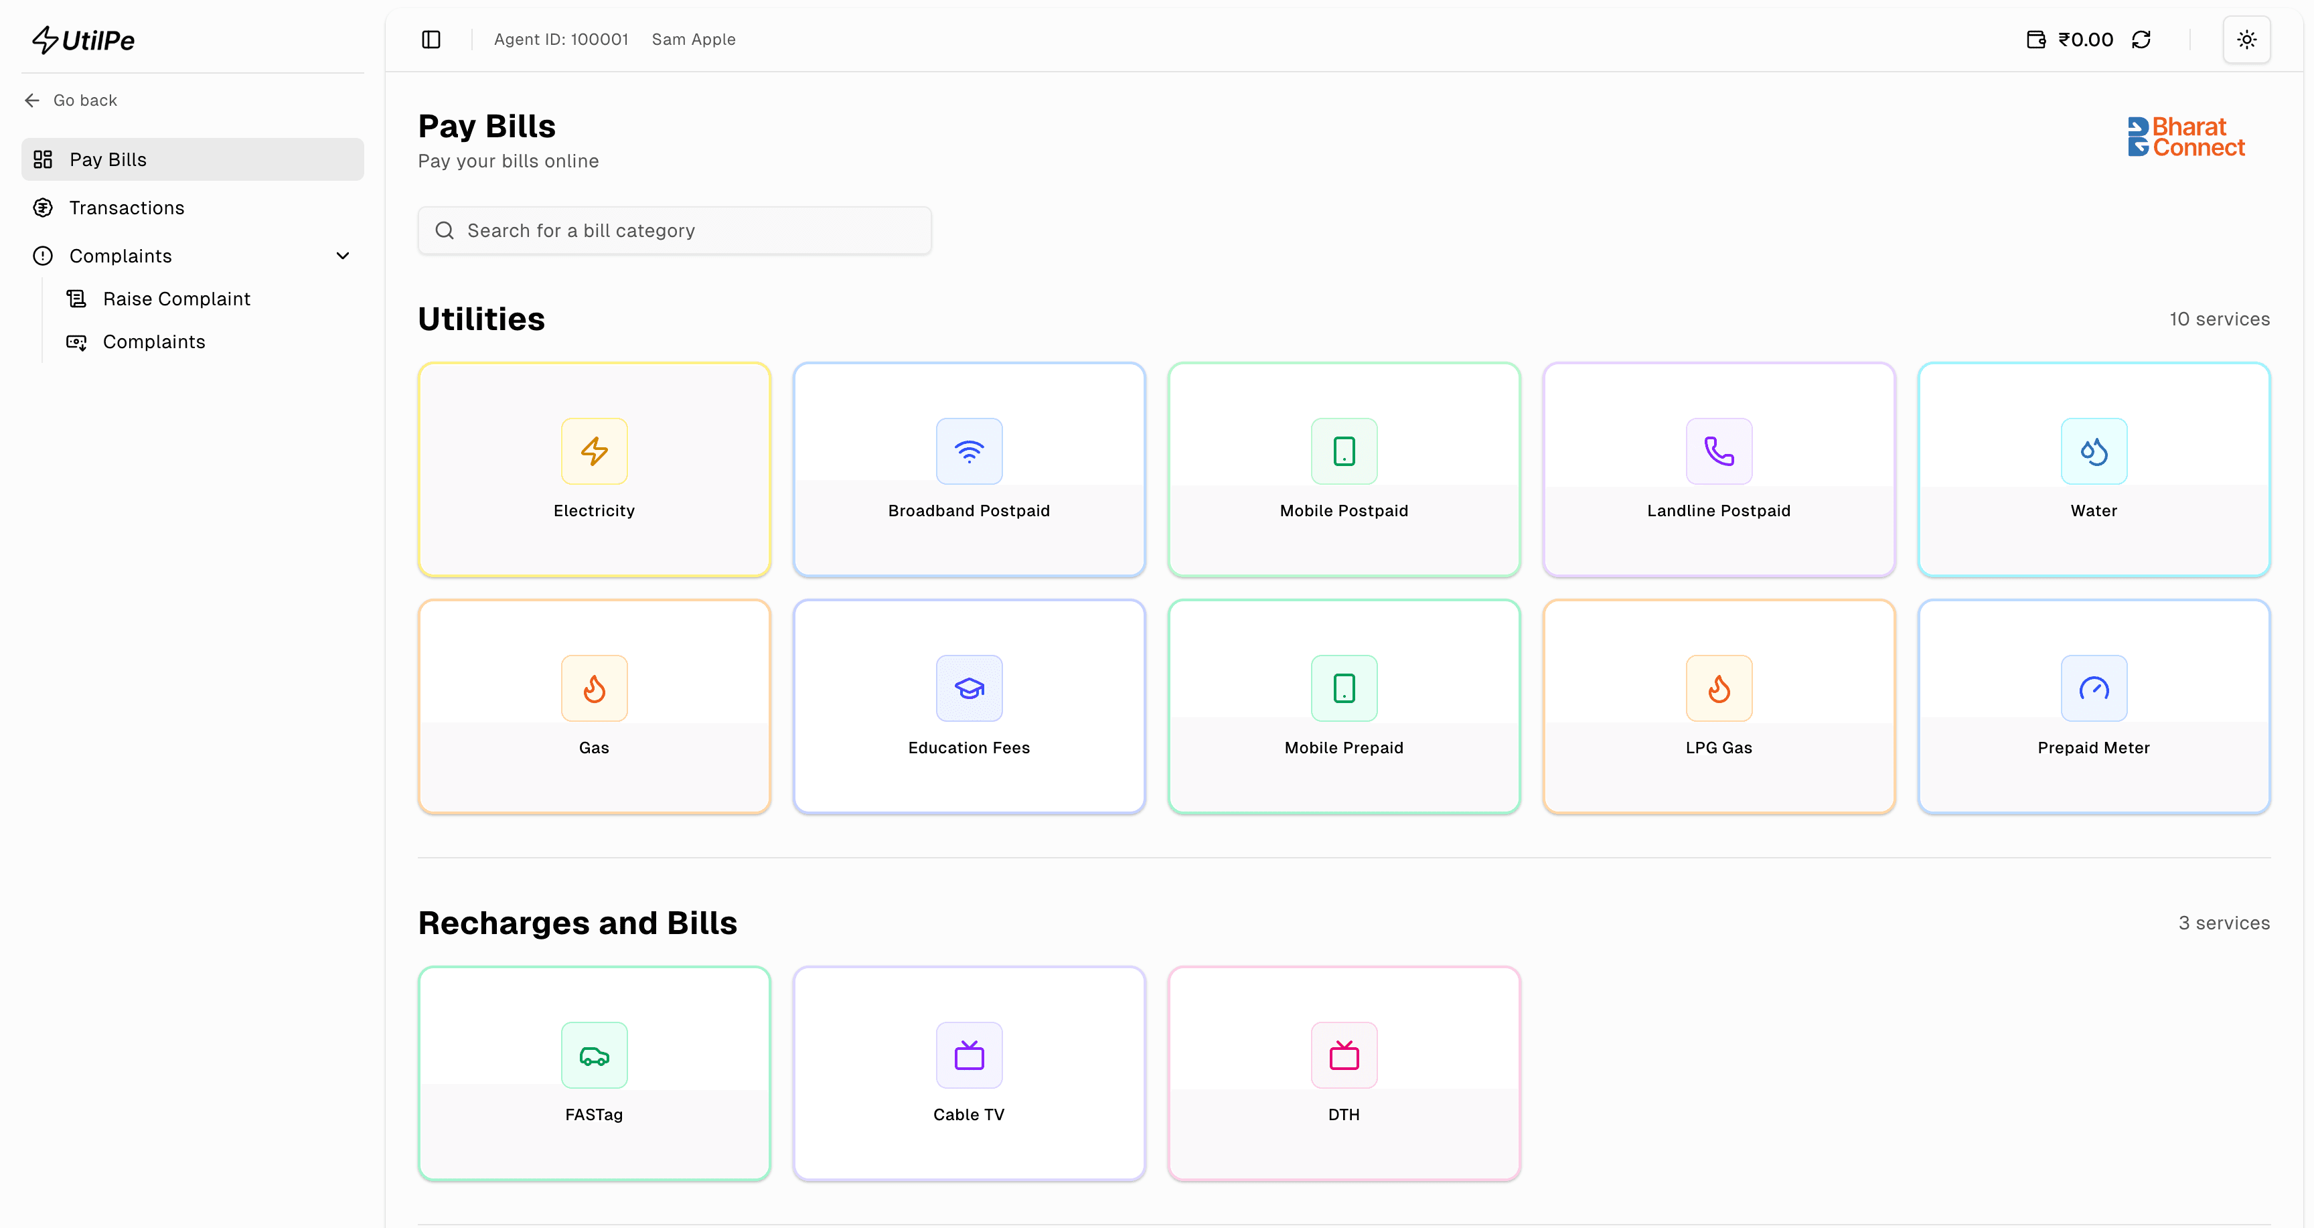Screen dimensions: 2314x1228
Task: Click the Go back link
Action: click(x=84, y=100)
